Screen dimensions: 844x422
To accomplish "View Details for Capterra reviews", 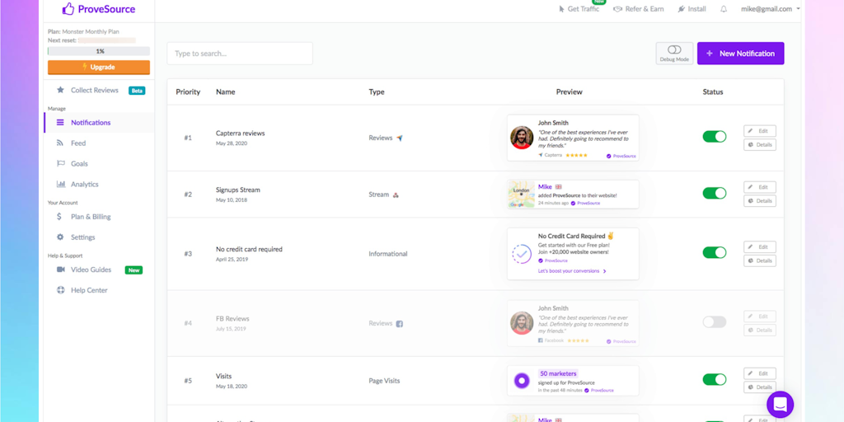I will click(760, 144).
